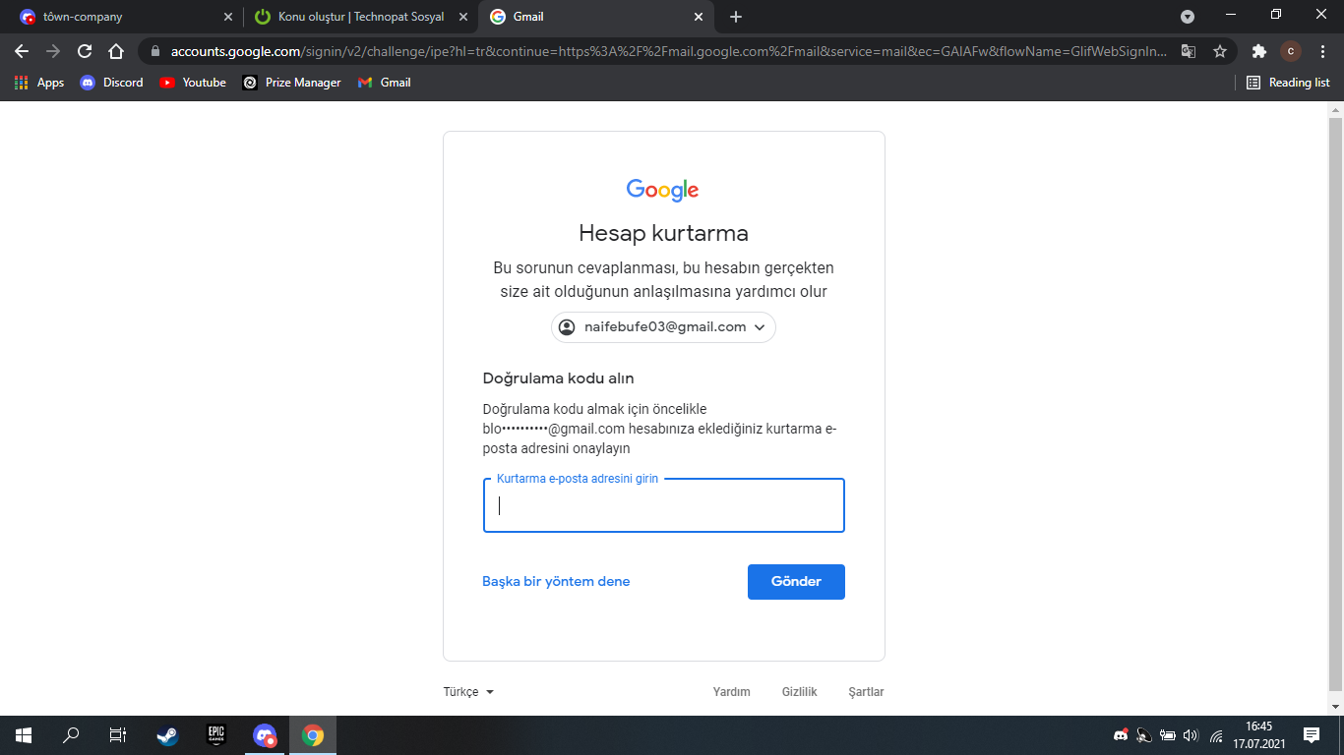Open the Gizlilik link
The height and width of the screenshot is (755, 1344).
800,692
